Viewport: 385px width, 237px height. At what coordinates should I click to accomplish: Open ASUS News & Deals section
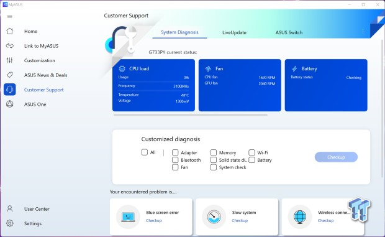[45, 75]
